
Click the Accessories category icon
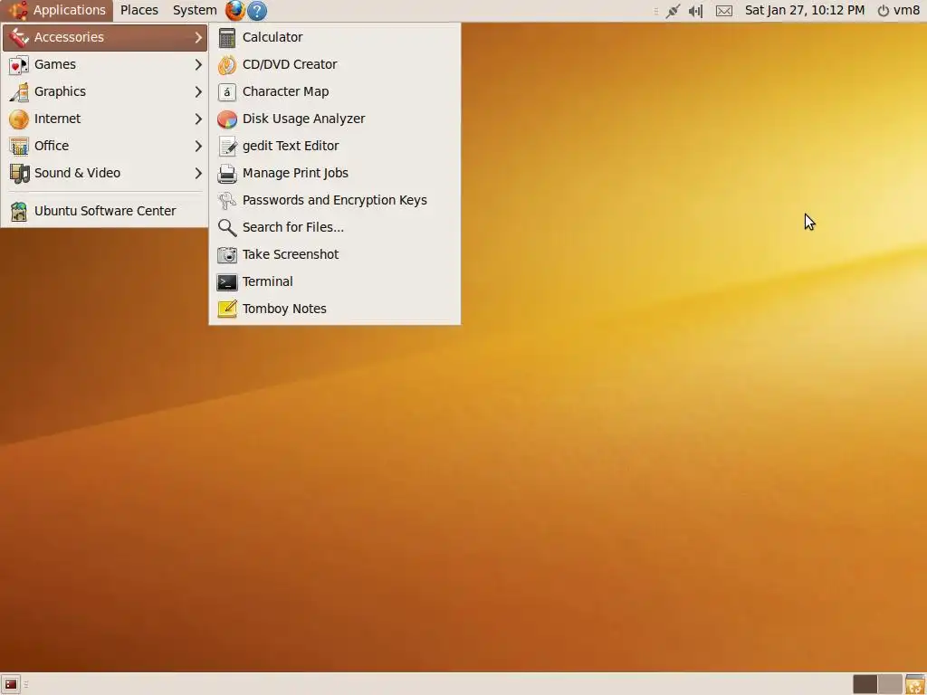(19, 37)
